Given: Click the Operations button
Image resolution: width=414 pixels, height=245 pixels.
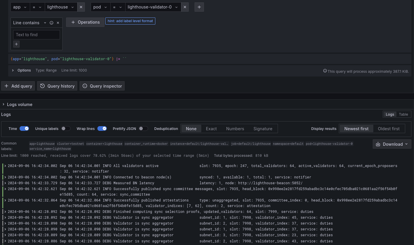Looking at the screenshot, I should (x=85, y=22).
